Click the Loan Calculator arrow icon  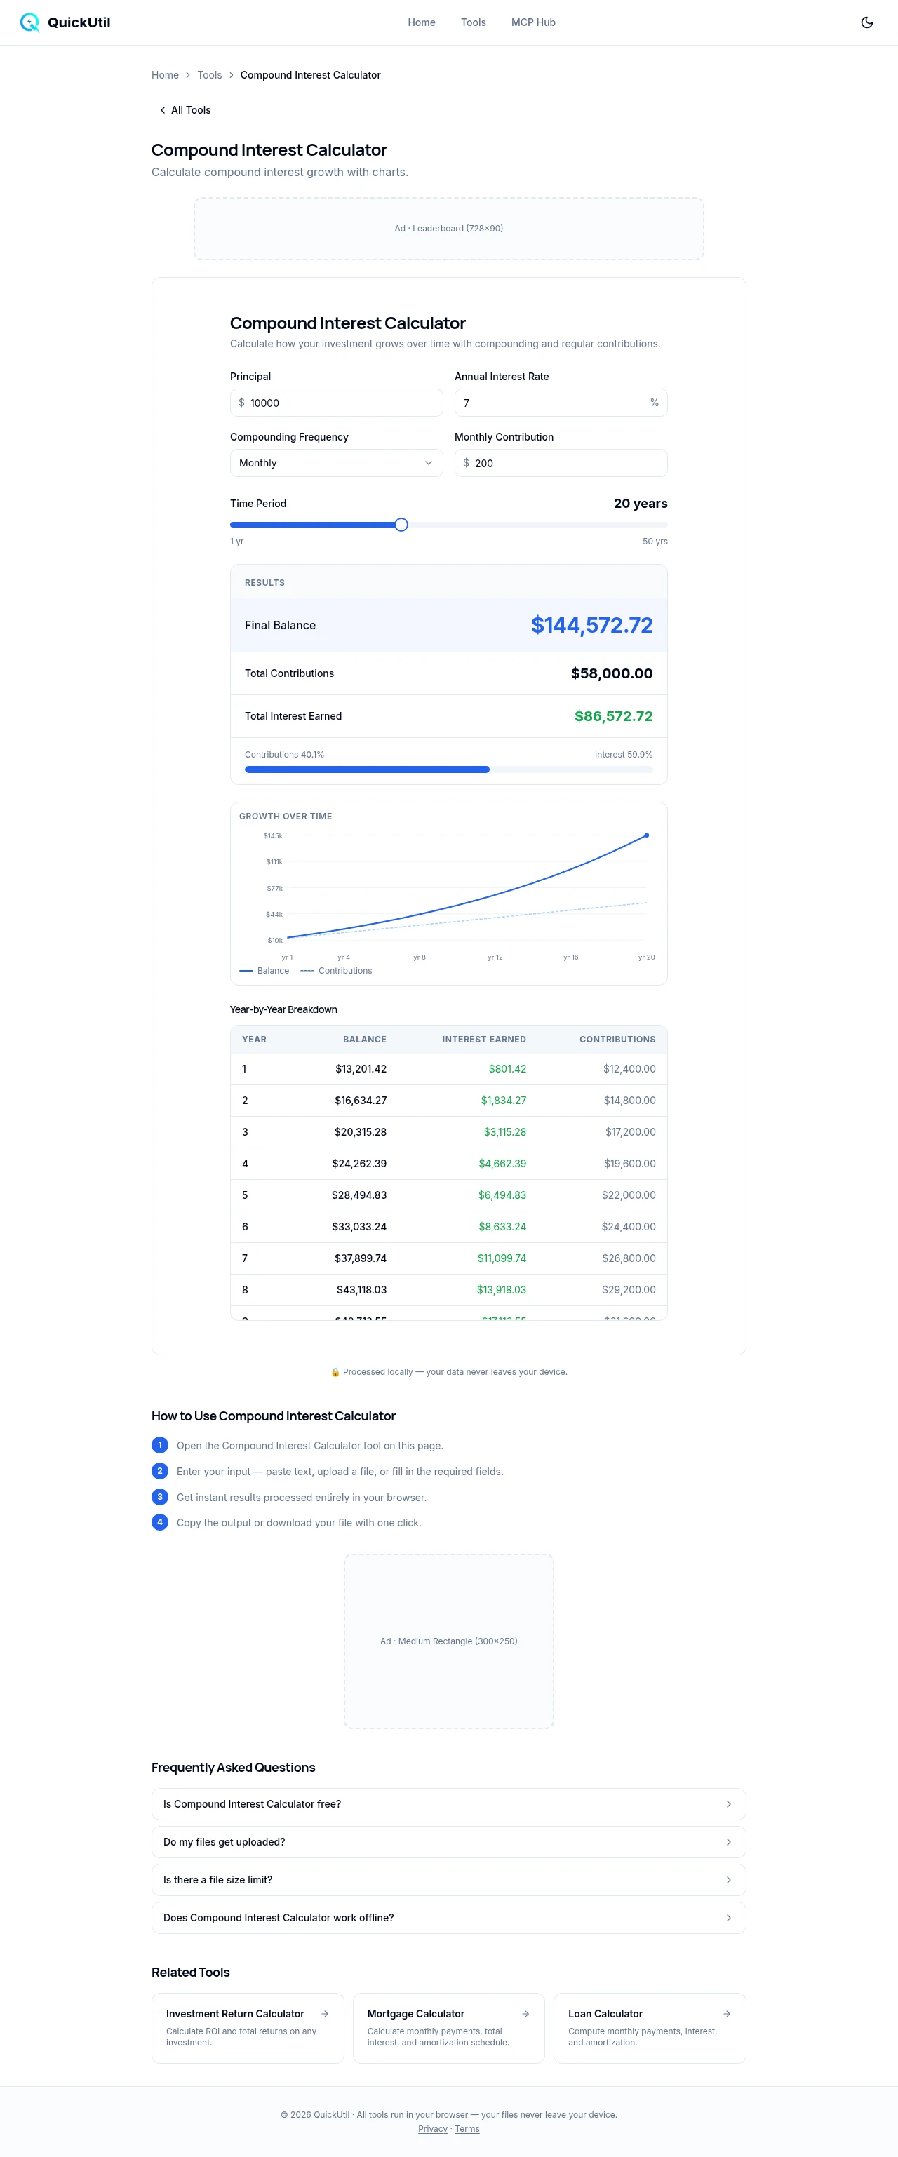click(726, 2014)
